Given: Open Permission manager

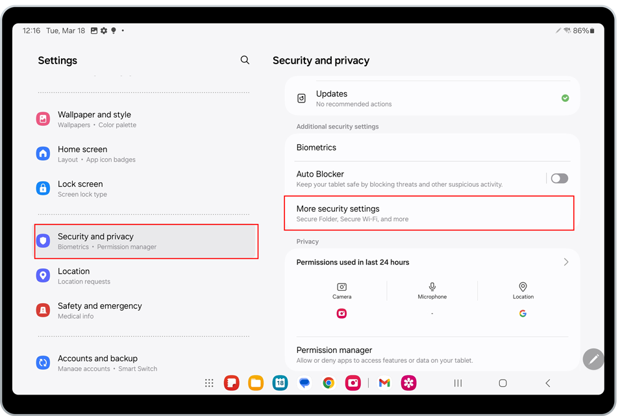Looking at the screenshot, I should 432,354.
